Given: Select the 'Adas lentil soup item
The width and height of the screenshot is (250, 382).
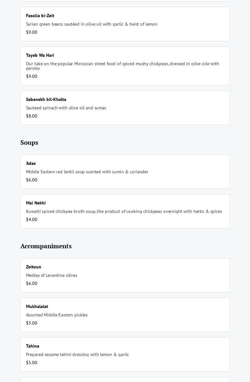Looking at the screenshot, I should pos(125,172).
